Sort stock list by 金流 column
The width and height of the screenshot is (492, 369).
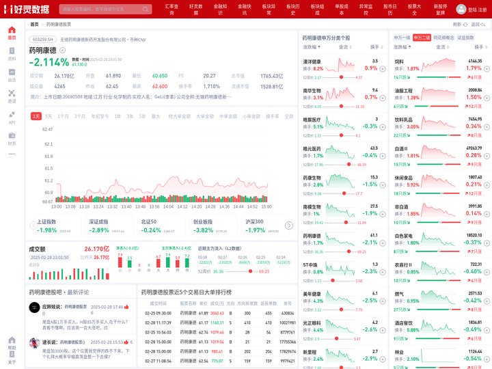tap(345, 47)
